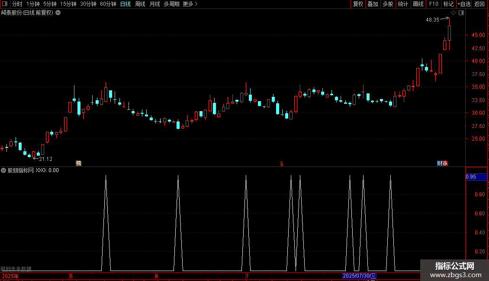489x281 pixels.
Task: Click the 财 finance marker
Action: coord(439,163)
